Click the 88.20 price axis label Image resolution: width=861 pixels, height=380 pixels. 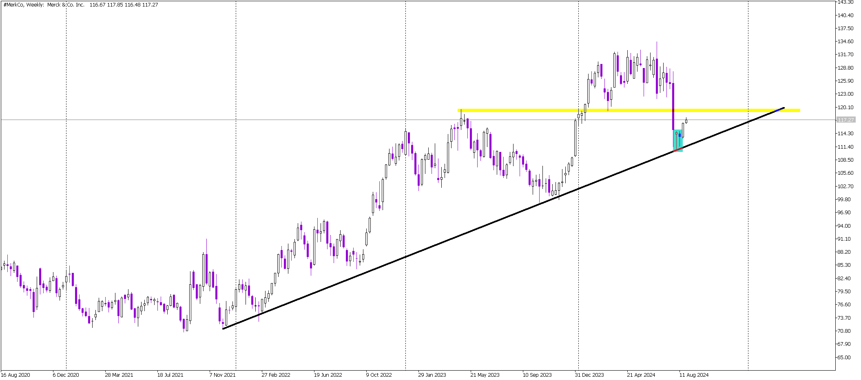[x=844, y=252]
